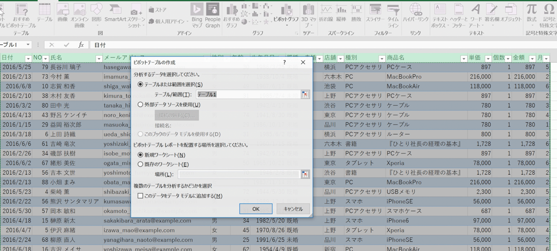Click the テーブル/範囲 input field
The width and height of the screenshot is (557, 251).
pos(249,94)
